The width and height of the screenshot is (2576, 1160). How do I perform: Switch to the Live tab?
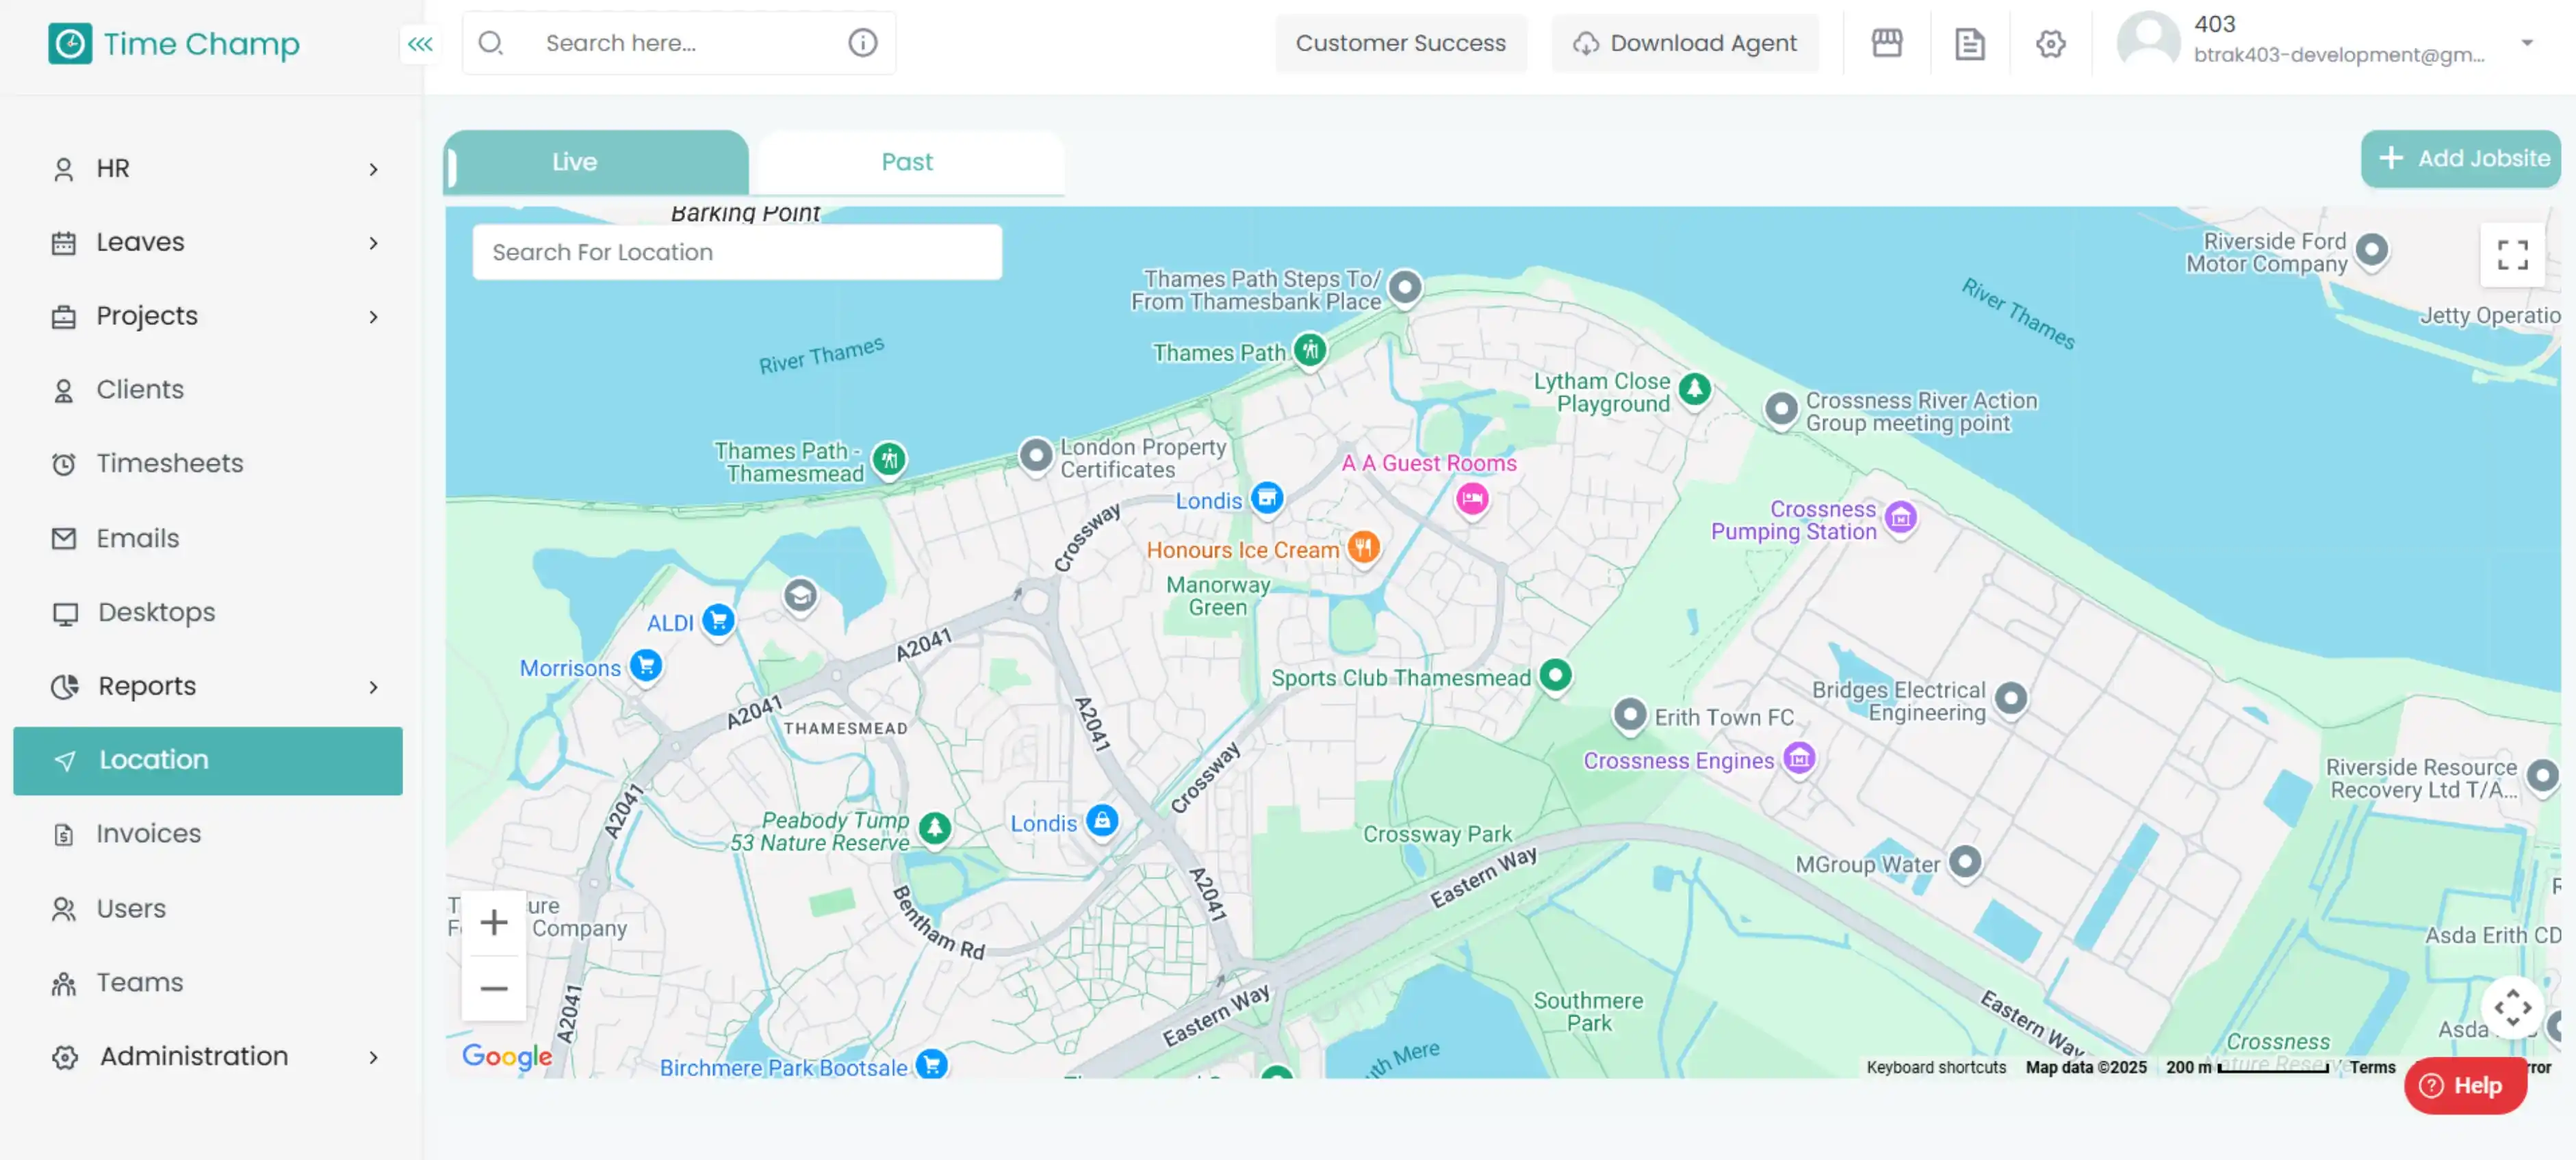(596, 162)
